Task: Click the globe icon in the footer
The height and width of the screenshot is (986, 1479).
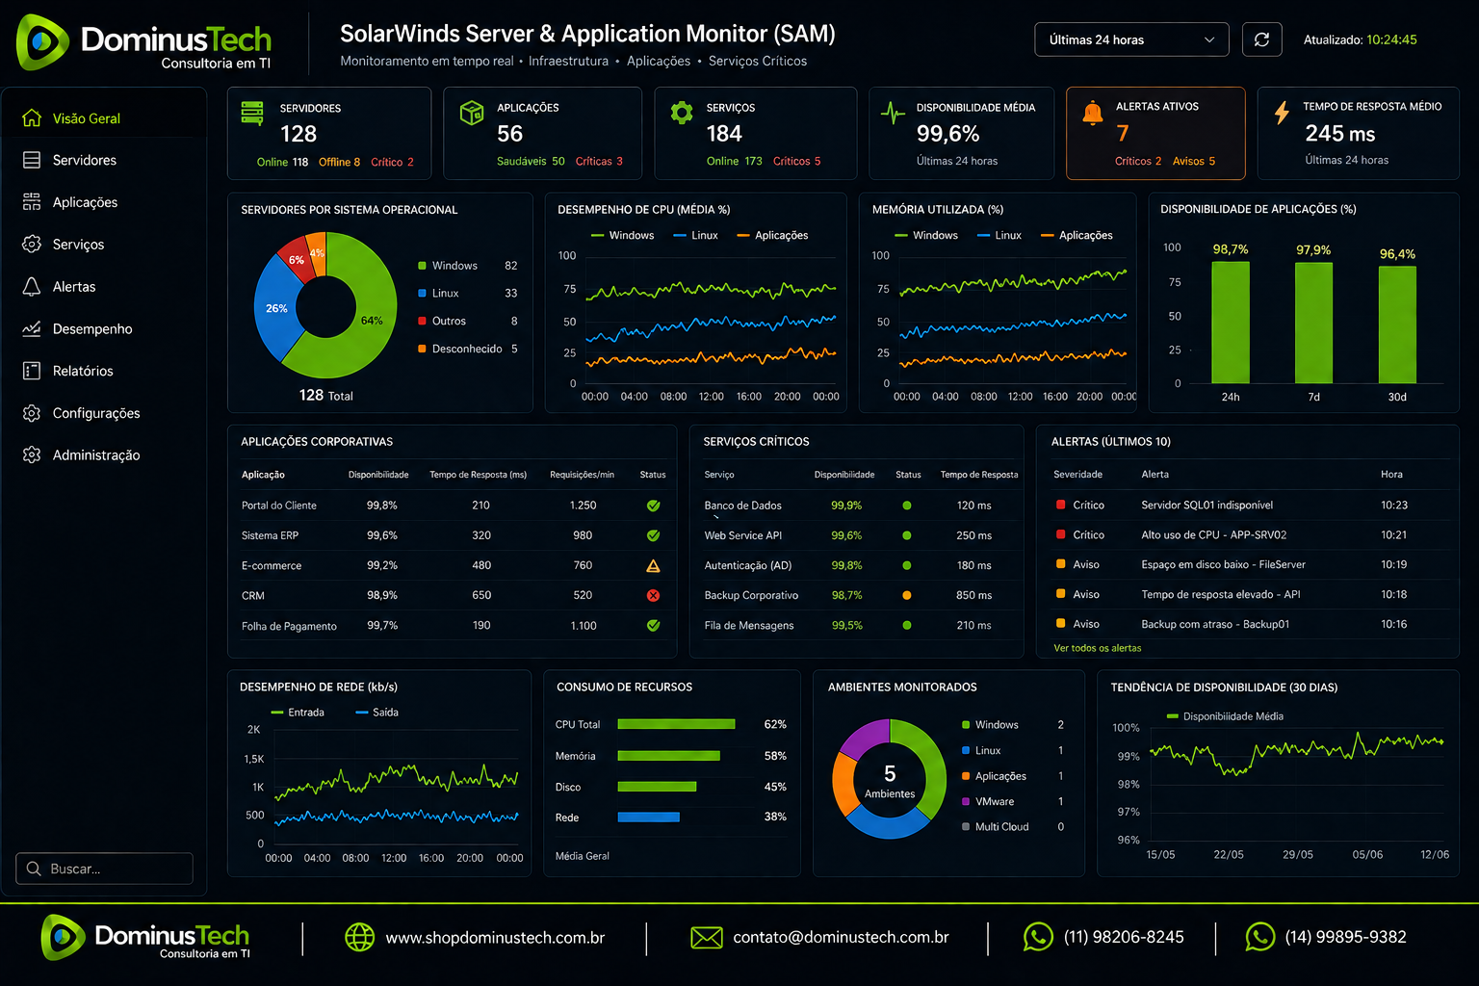Action: 359,937
